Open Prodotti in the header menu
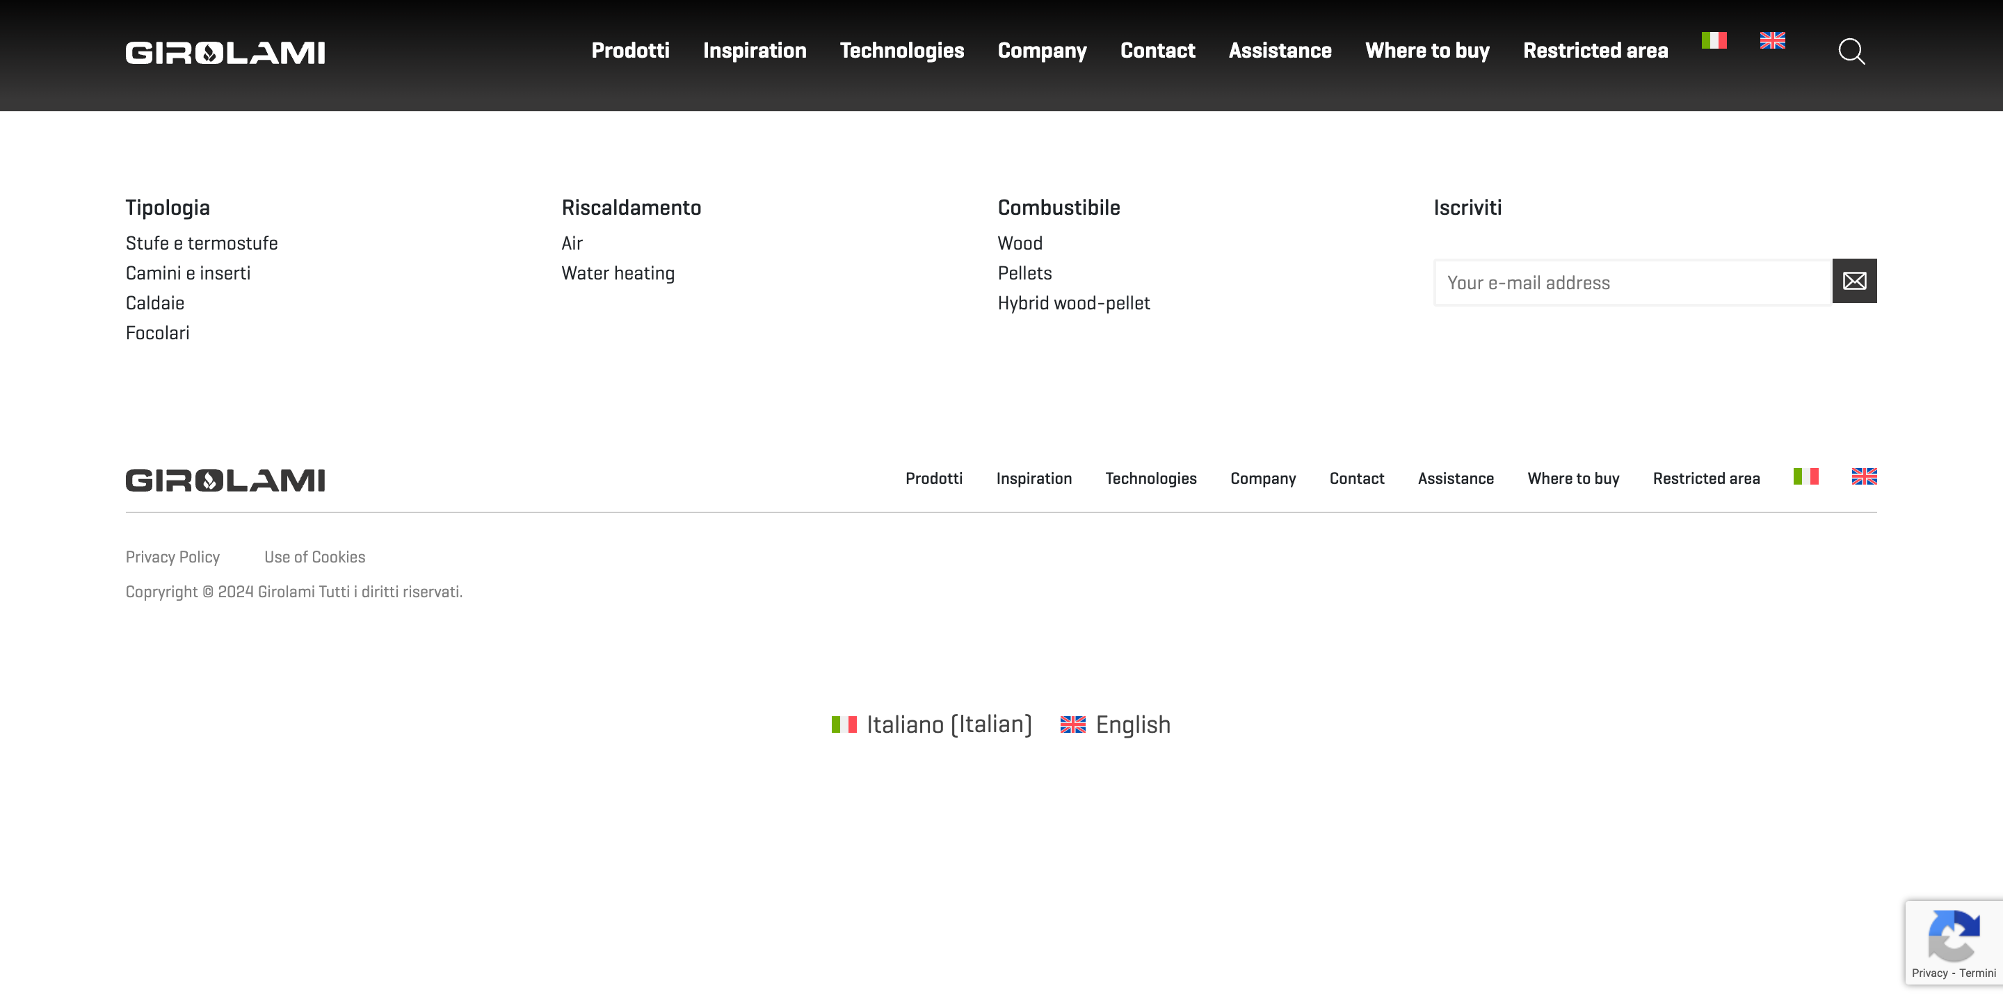Screen dimensions: 2003x1004 631,51
